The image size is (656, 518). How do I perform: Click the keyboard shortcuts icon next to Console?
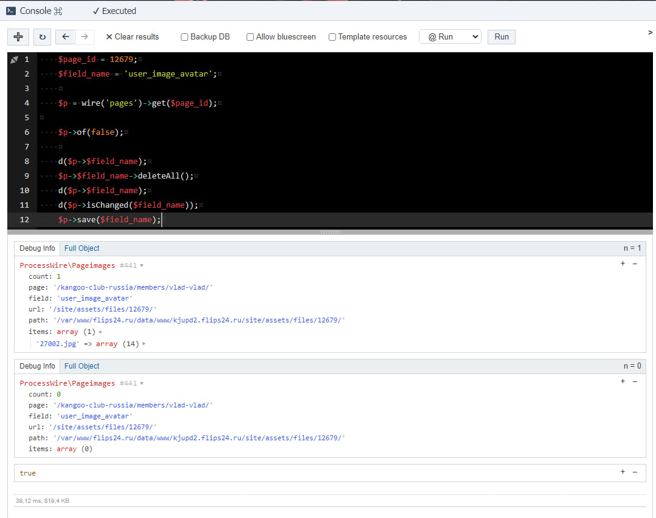point(58,12)
